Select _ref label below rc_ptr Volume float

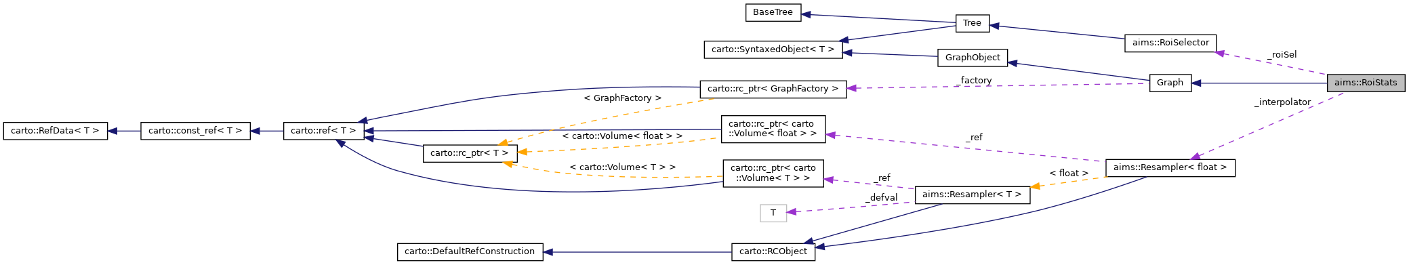[973, 138]
